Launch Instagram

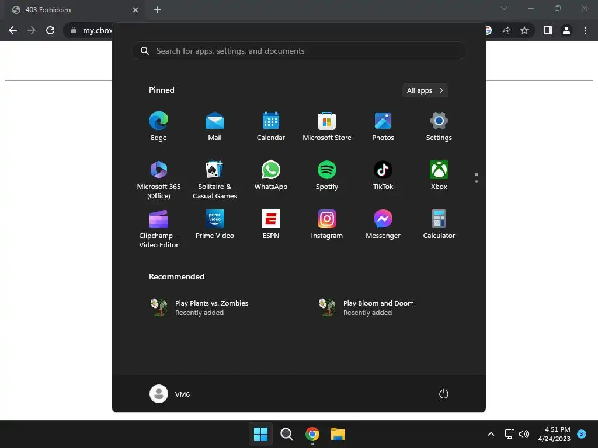point(327,224)
